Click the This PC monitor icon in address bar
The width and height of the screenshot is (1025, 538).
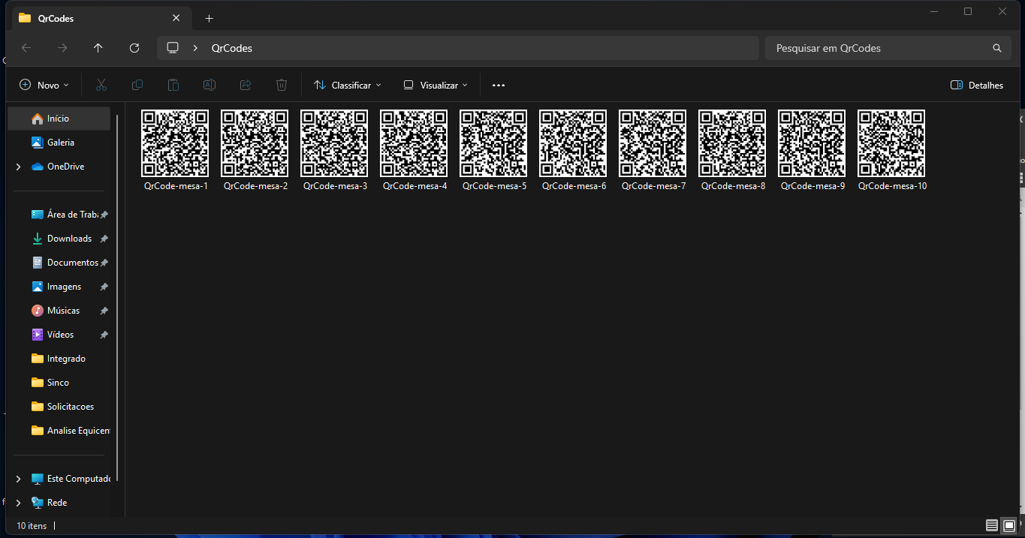[x=173, y=48]
